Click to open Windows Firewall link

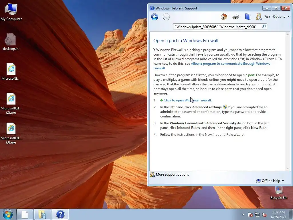pyautogui.click(x=188, y=100)
